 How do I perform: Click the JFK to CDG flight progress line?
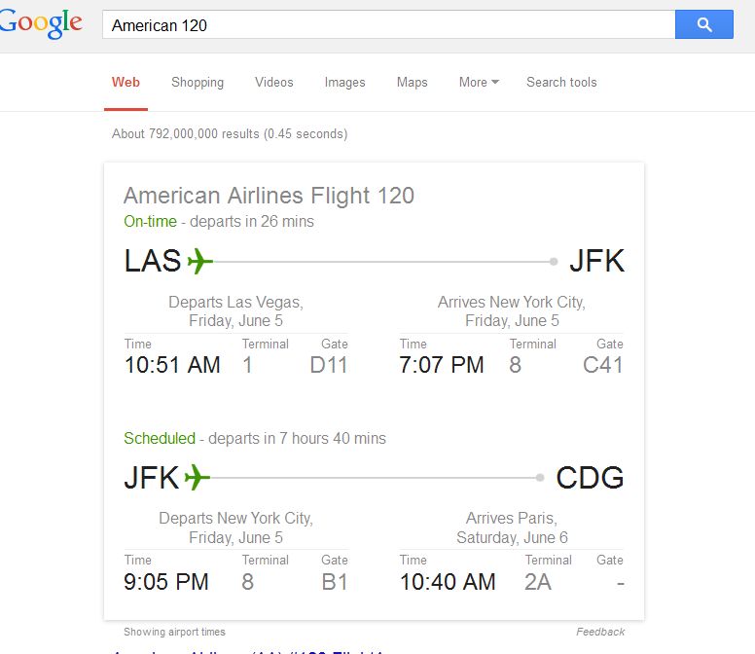pyautogui.click(x=375, y=477)
